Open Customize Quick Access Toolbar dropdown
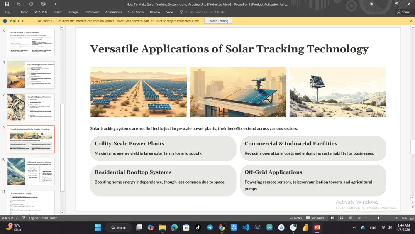The image size is (415, 234). [x=56, y=4]
